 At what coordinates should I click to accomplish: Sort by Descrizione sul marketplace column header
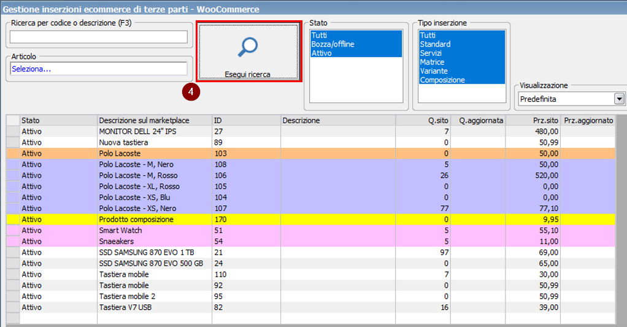click(155, 120)
